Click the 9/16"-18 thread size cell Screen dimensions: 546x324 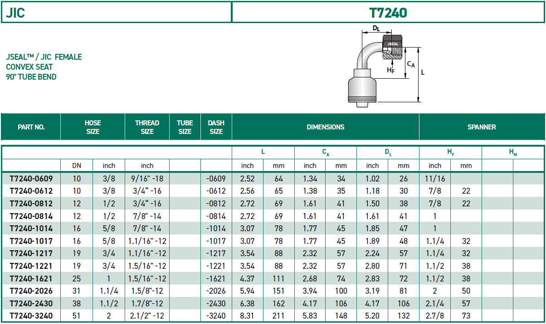pyautogui.click(x=147, y=179)
